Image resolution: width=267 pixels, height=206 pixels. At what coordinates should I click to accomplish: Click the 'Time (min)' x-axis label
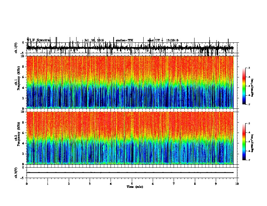point(135,187)
